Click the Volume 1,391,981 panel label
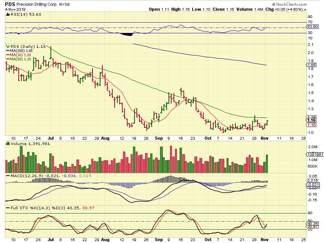This screenshot has width=324, height=243. [30, 144]
